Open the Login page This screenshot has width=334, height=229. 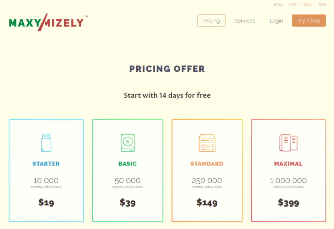point(276,21)
